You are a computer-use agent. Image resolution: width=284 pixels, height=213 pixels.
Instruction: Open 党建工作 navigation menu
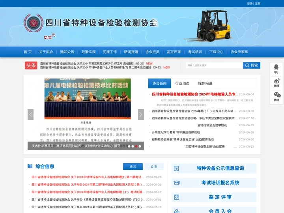click(x=110, y=52)
